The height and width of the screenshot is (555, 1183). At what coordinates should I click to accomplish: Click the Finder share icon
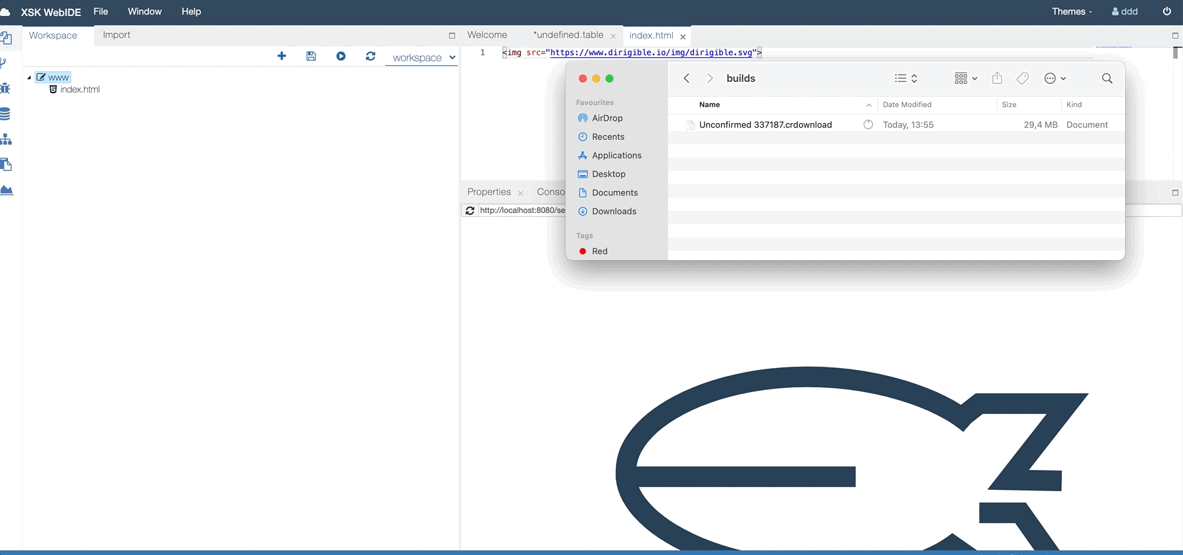click(997, 78)
